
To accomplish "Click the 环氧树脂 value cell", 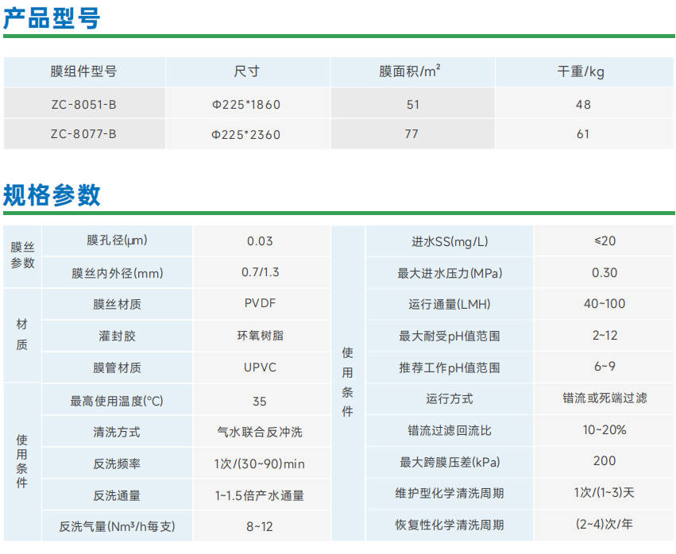I will [x=261, y=336].
